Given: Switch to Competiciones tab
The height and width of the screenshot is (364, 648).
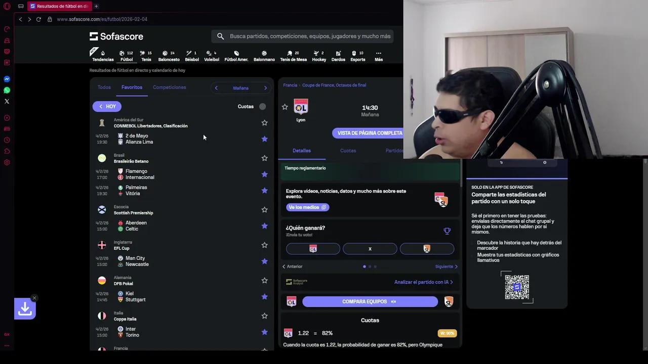Looking at the screenshot, I should (169, 87).
